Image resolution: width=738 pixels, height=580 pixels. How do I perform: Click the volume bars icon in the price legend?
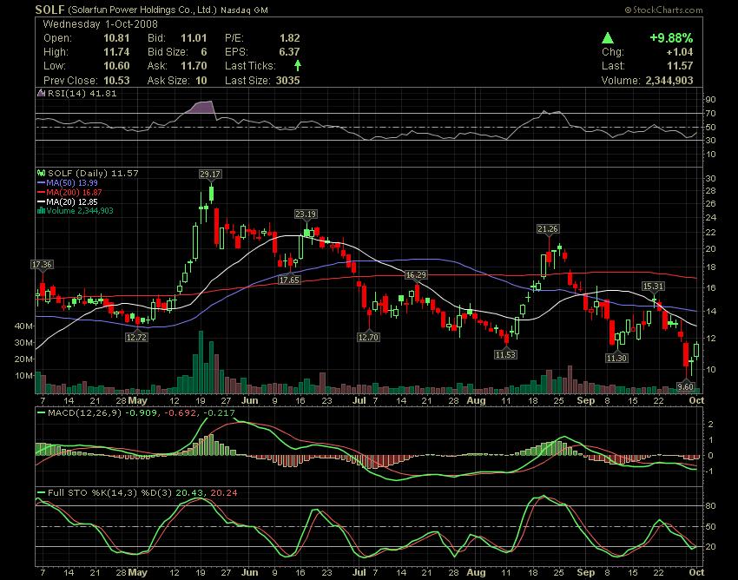[41, 210]
